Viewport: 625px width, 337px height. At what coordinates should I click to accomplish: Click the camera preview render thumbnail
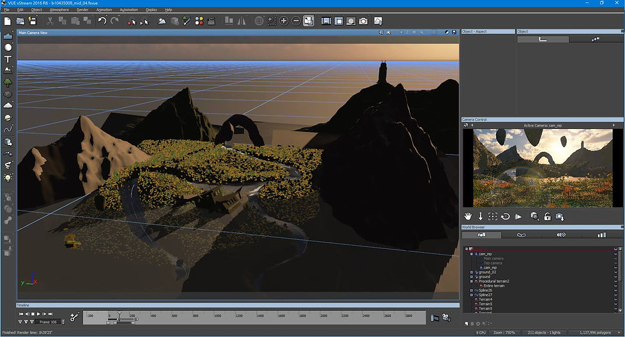pos(543,168)
